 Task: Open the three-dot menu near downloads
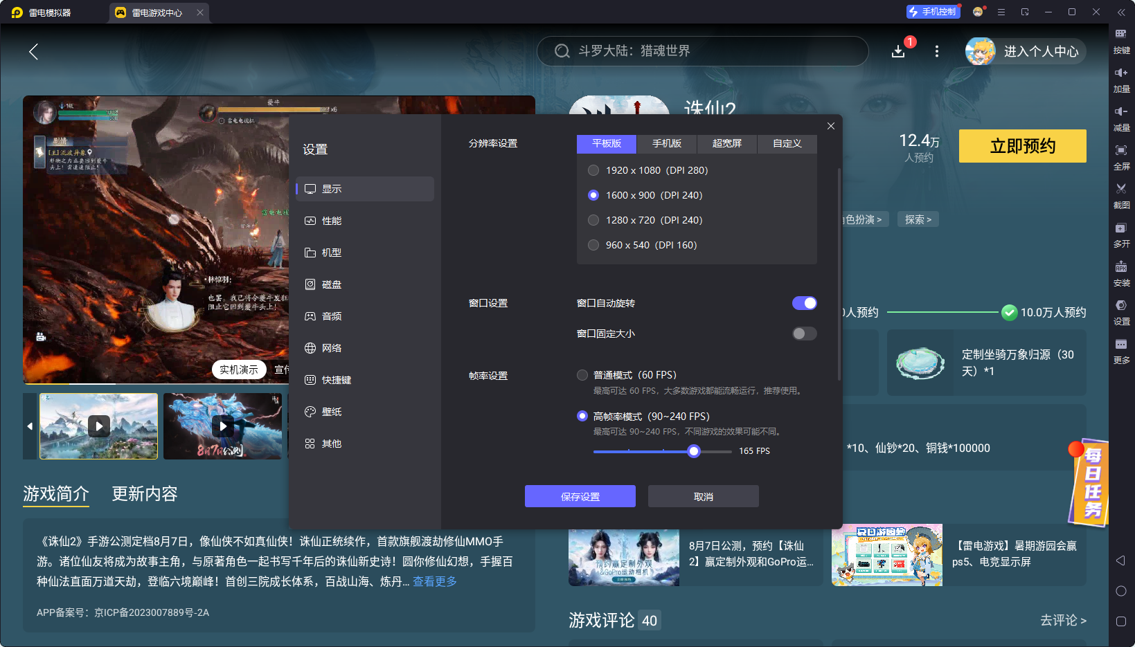[x=937, y=51]
